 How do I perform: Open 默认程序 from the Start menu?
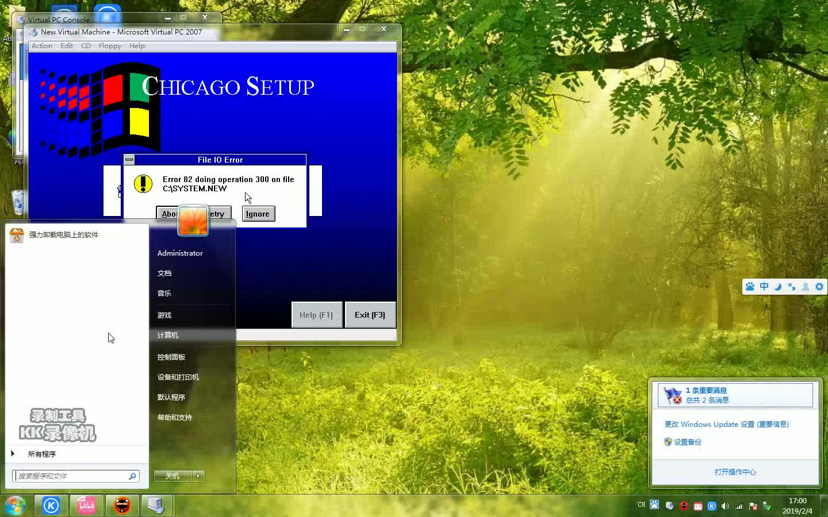pyautogui.click(x=171, y=398)
